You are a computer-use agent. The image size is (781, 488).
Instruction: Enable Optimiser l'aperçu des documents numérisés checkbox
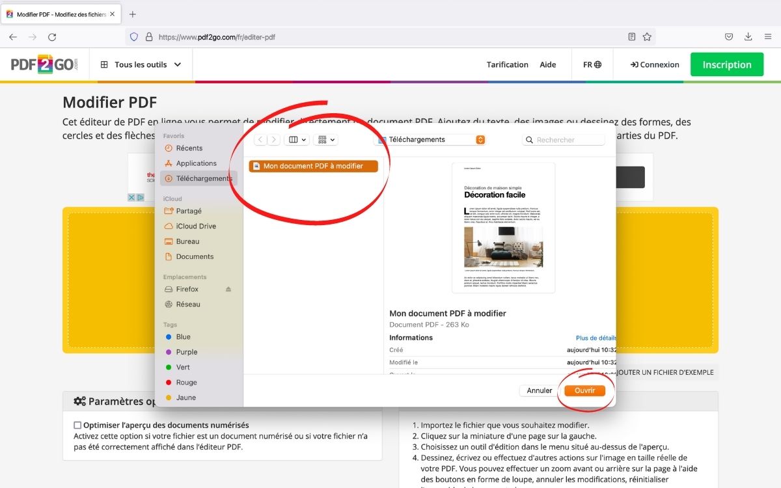pyautogui.click(x=77, y=425)
